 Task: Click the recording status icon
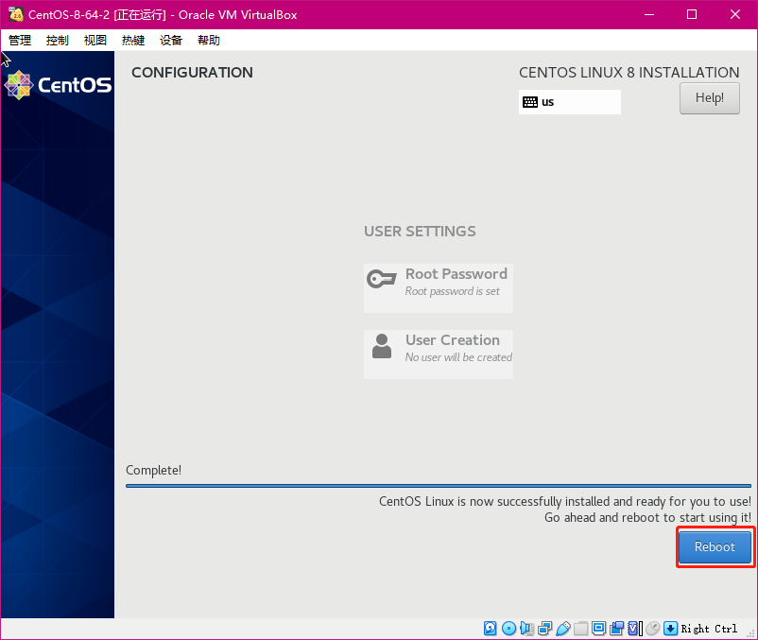coord(616,629)
